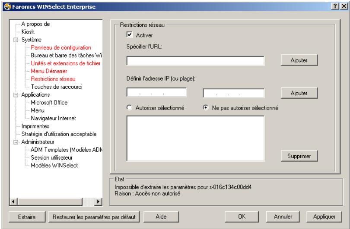
Task: Select the Autoriser sélectionné radio button
Action: click(x=129, y=108)
